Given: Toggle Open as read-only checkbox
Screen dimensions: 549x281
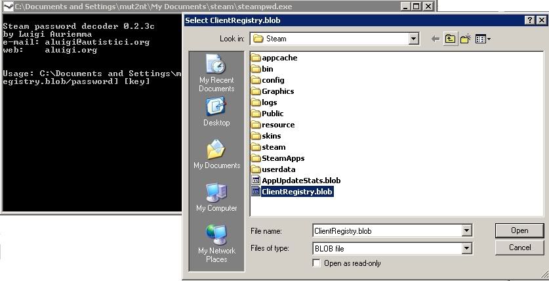Looking at the screenshot, I should coord(317,263).
